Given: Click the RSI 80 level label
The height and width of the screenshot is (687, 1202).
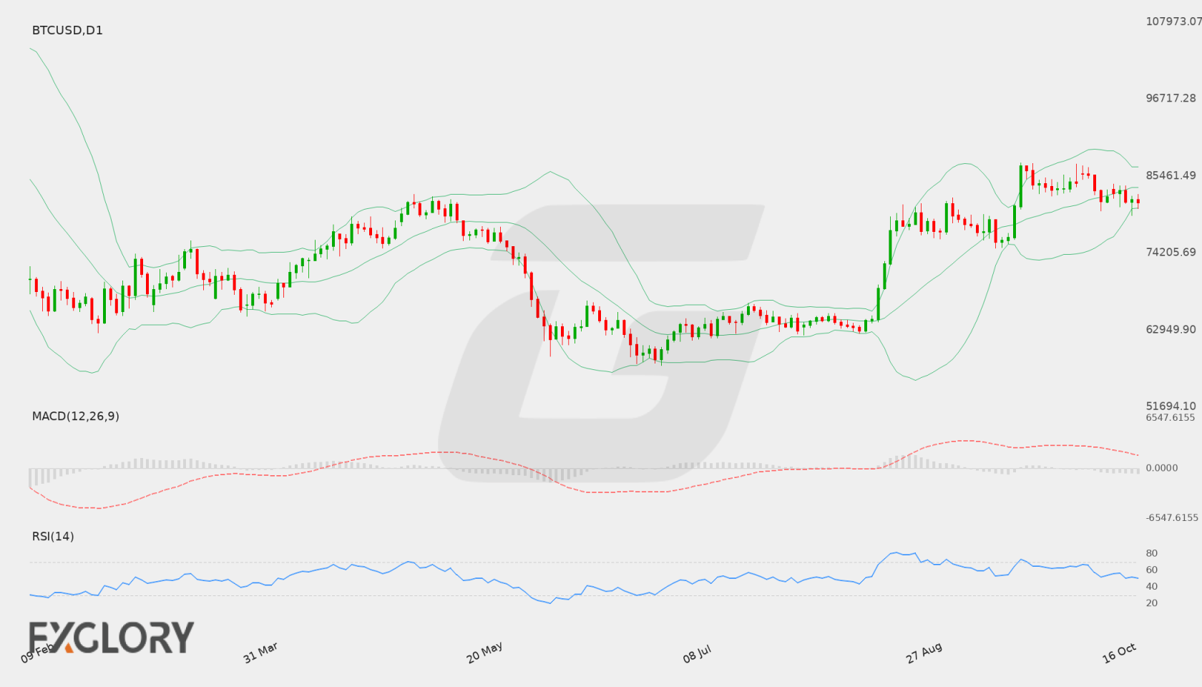Looking at the screenshot, I should tap(1151, 553).
